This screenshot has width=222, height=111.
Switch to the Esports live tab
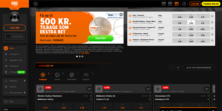[86, 77]
